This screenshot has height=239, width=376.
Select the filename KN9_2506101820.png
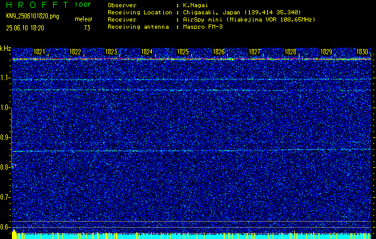pyautogui.click(x=32, y=16)
